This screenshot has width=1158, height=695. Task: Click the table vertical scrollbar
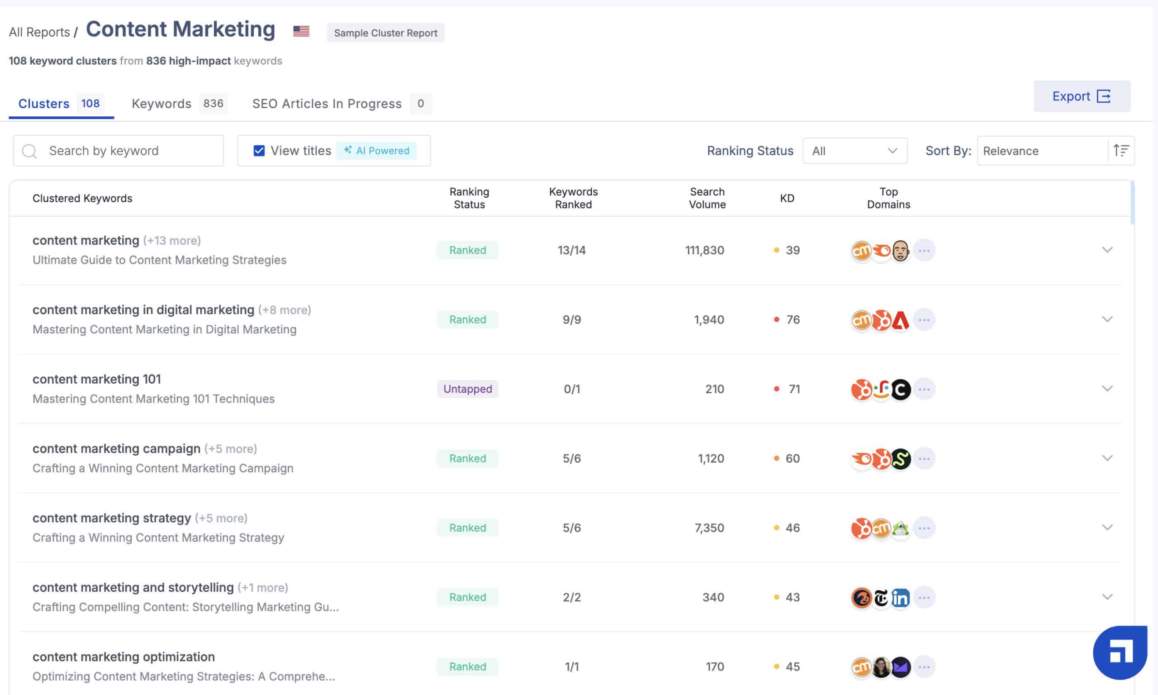click(x=1133, y=203)
